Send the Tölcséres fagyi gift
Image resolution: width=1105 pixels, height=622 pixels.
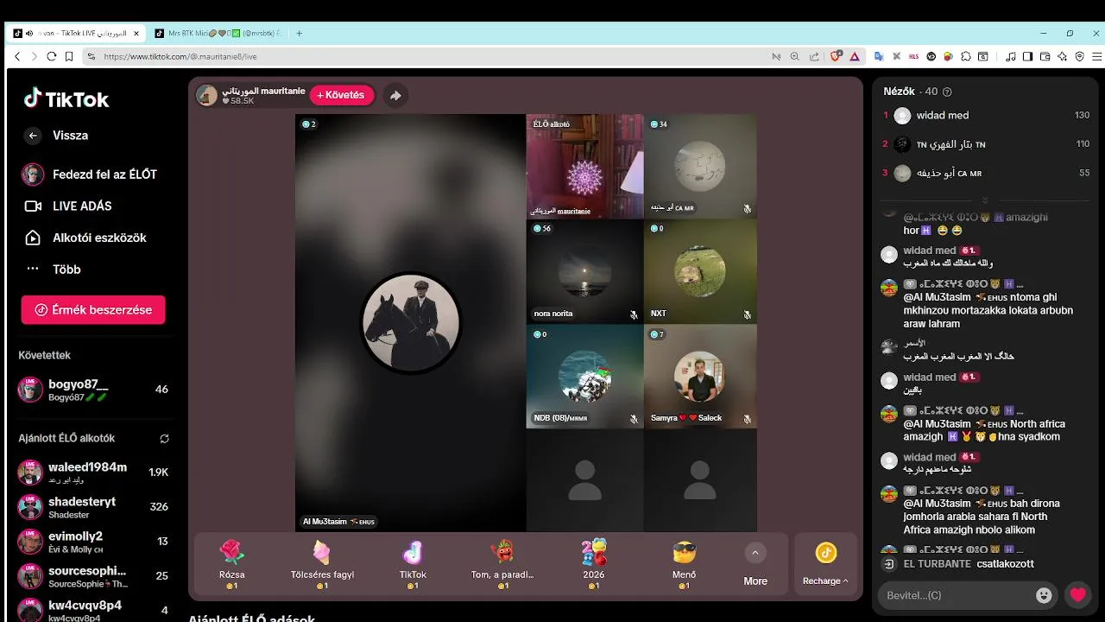click(322, 563)
